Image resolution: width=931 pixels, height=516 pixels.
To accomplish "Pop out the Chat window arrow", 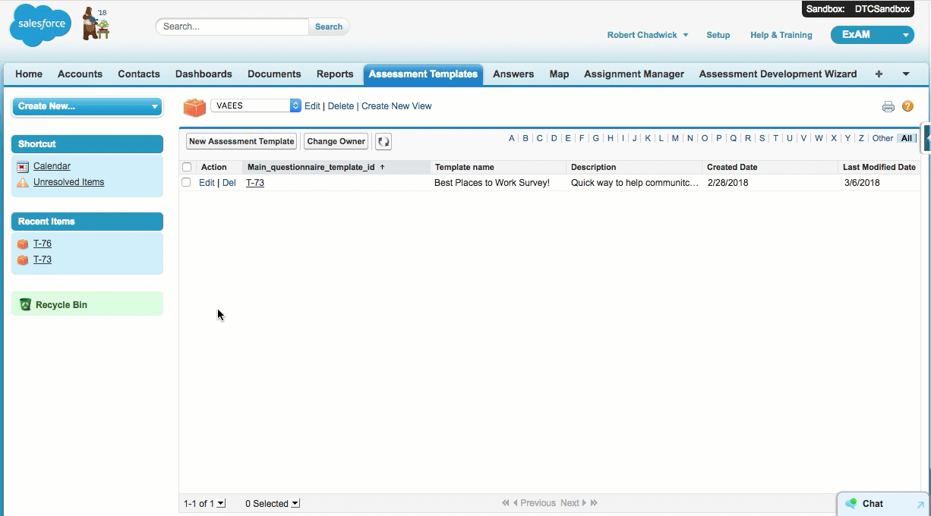I will 920,504.
